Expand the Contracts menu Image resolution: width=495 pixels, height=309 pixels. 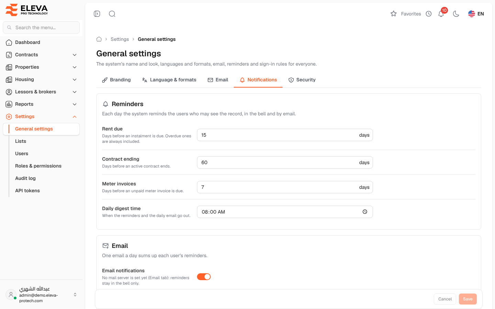(41, 55)
